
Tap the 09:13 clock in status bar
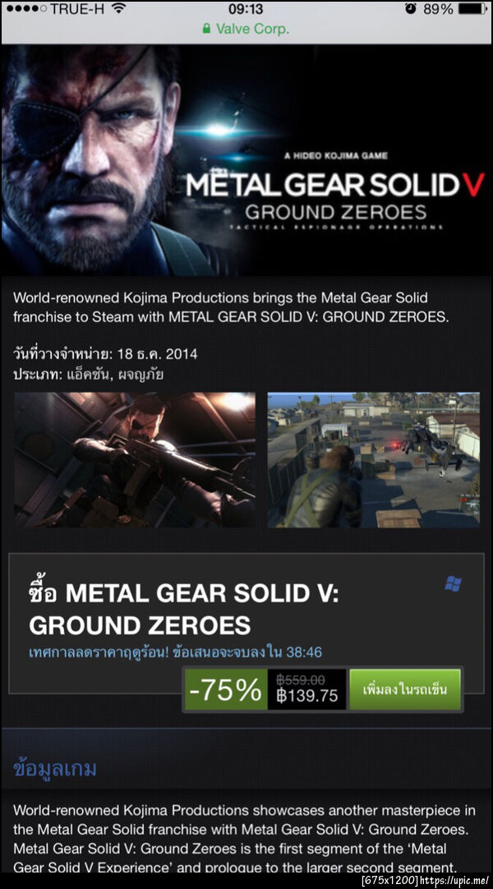246,9
